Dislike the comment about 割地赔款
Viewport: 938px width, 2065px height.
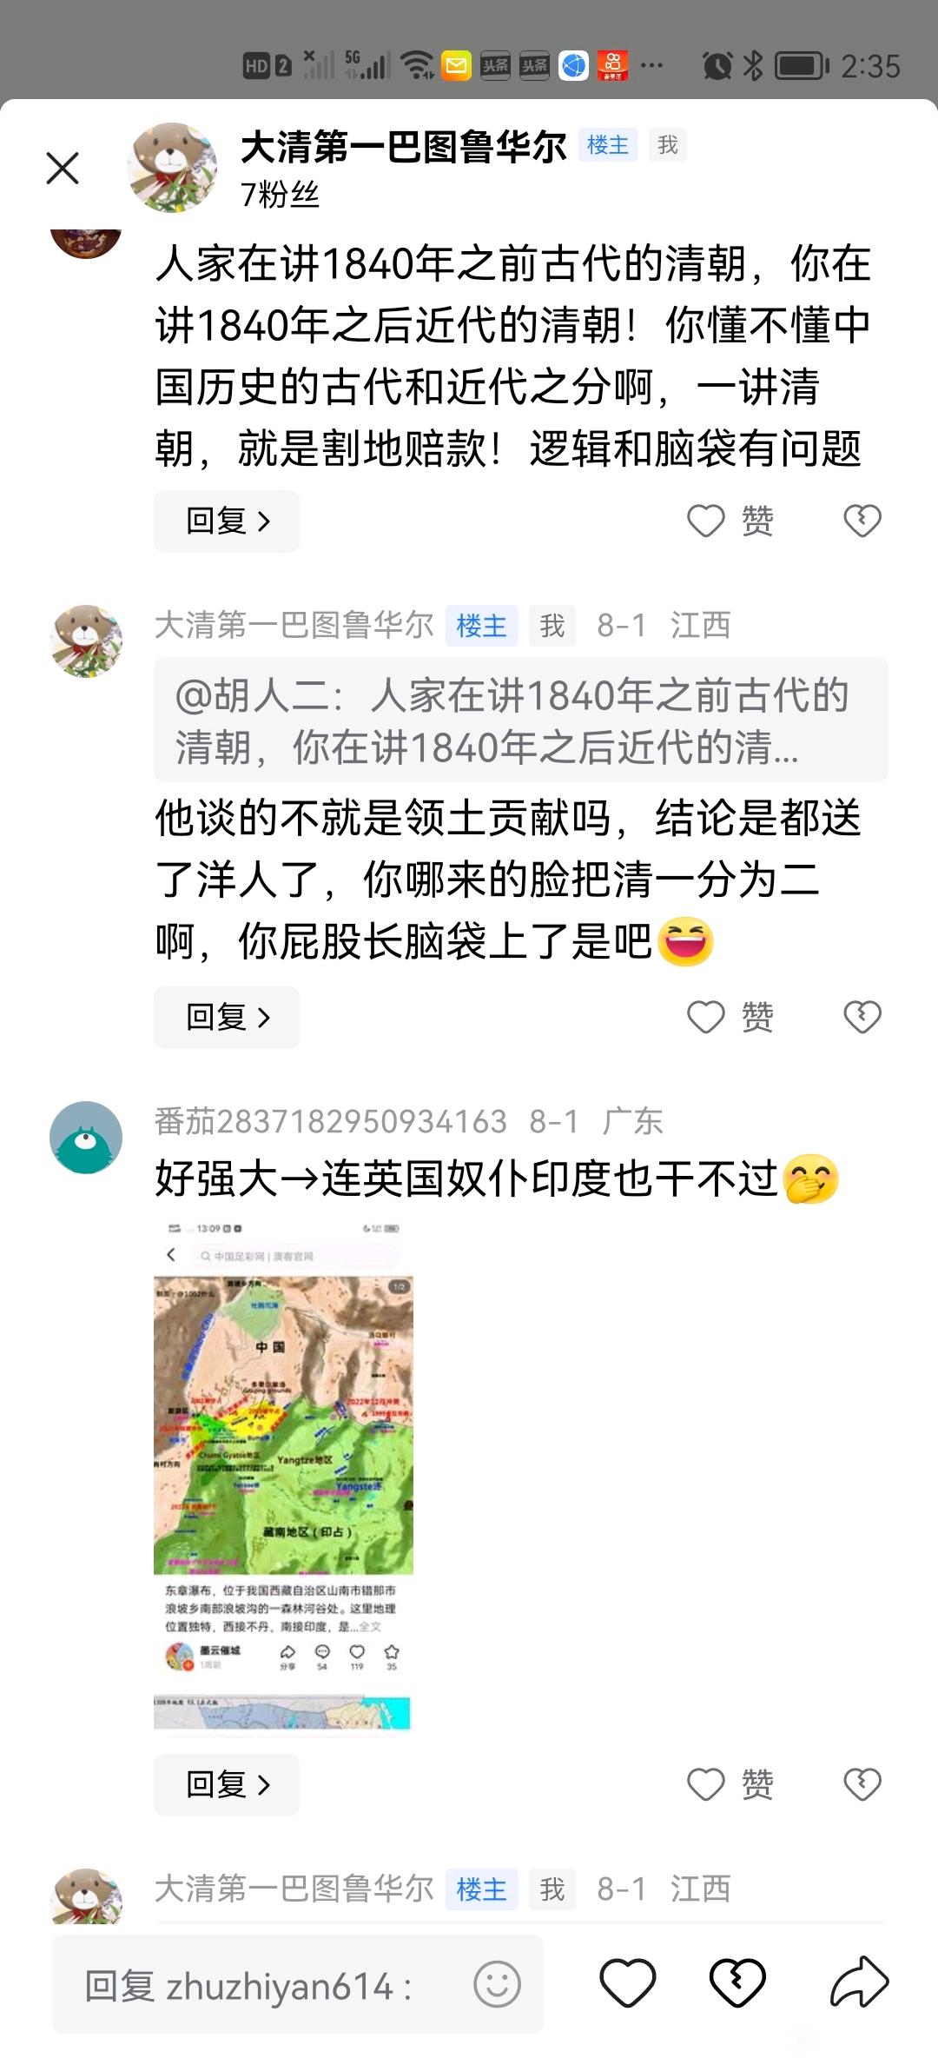point(862,521)
